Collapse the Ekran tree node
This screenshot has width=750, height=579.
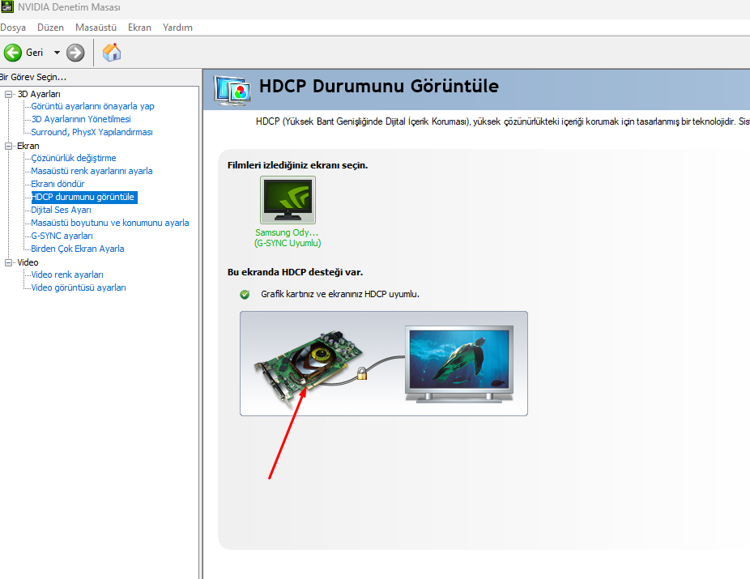pos(8,146)
